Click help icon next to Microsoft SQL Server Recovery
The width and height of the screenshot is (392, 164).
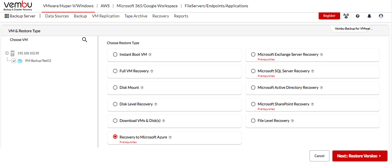click(x=312, y=71)
